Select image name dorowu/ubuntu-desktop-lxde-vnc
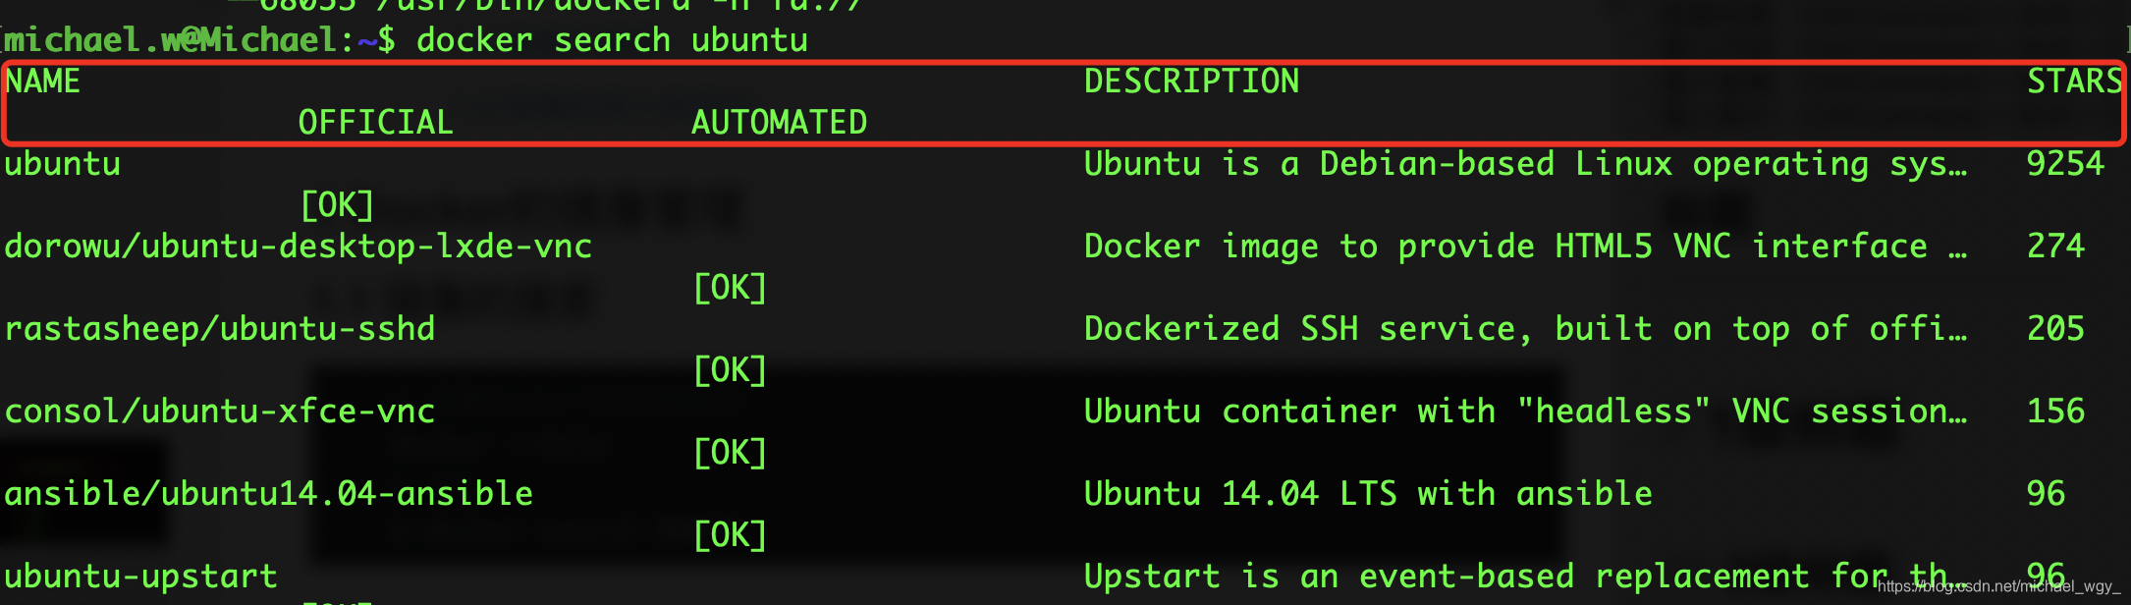The height and width of the screenshot is (605, 2131). coord(298,247)
